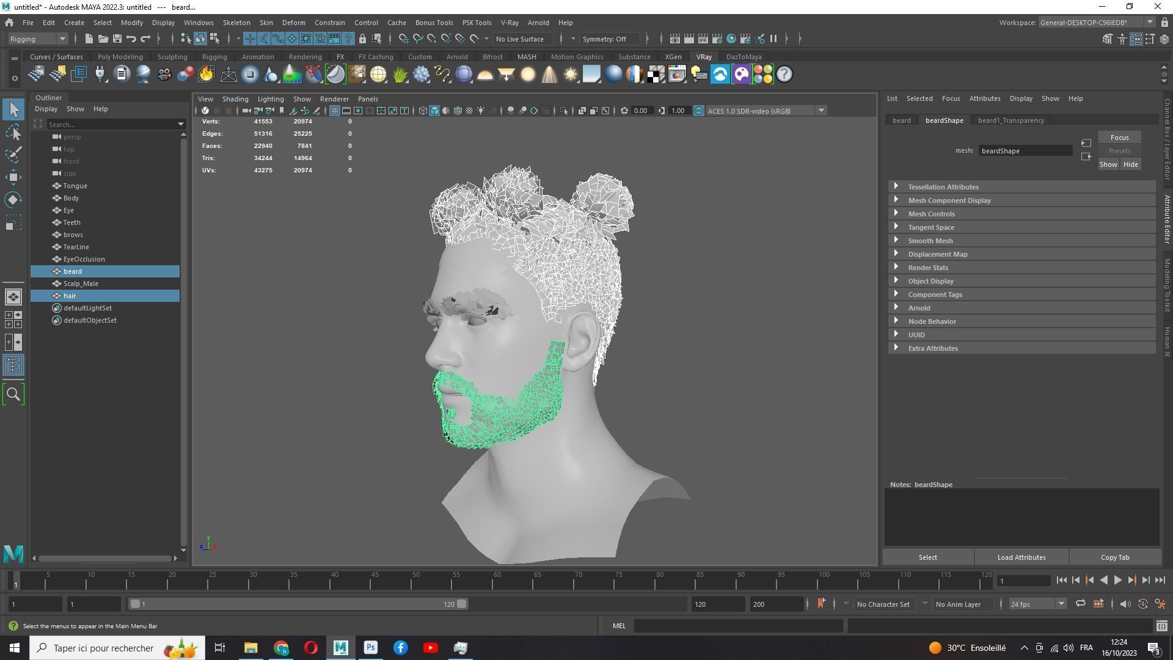Click the Outliner layout toggle icon
The height and width of the screenshot is (660, 1173).
(x=13, y=365)
